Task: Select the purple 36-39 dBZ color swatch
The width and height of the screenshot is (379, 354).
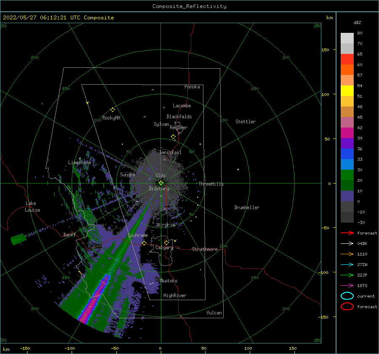Action: click(347, 143)
